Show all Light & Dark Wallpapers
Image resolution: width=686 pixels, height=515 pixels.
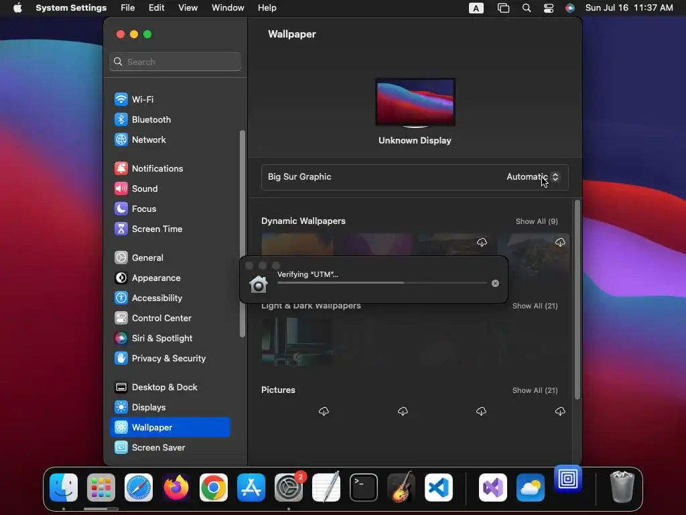(535, 306)
